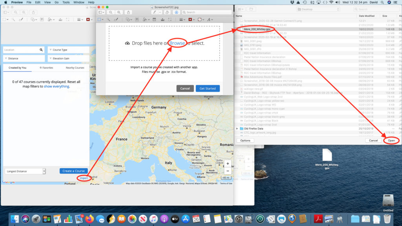
Task: Open the App Store from the Dock
Action: point(185,219)
